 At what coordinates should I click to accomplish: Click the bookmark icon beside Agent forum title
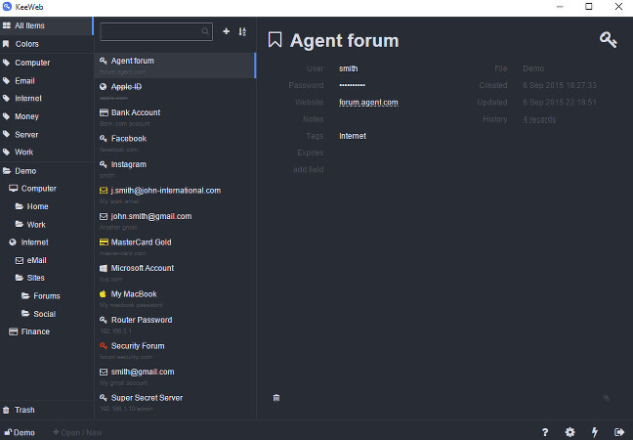[x=275, y=40]
